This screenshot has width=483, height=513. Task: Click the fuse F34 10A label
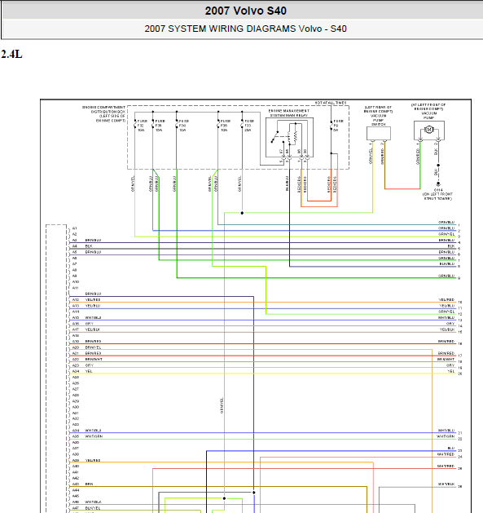(184, 126)
